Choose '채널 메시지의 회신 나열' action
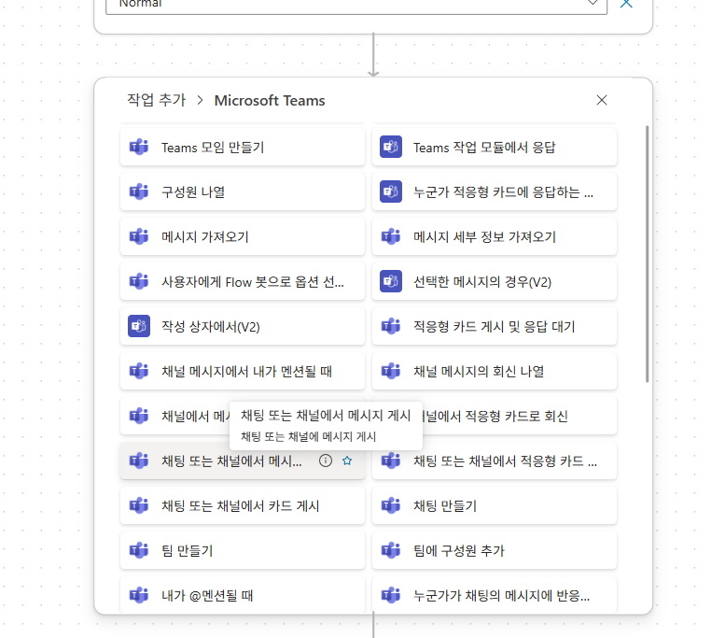The width and height of the screenshot is (711, 638). [495, 371]
